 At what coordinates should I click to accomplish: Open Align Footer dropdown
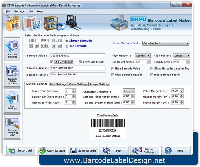pos(181,55)
